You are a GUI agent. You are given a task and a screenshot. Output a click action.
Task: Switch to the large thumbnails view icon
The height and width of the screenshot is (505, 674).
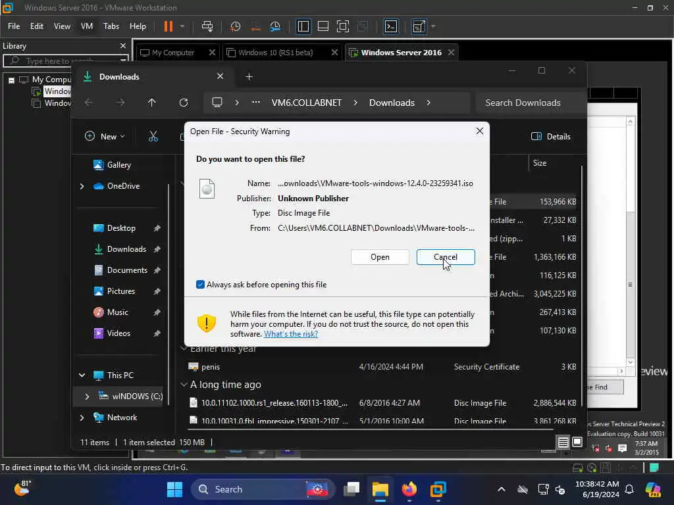(577, 442)
